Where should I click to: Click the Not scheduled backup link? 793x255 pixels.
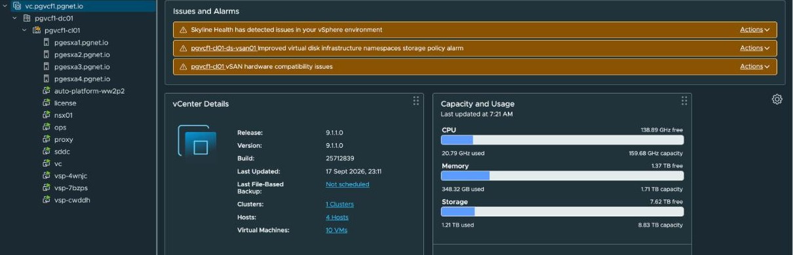click(x=347, y=184)
